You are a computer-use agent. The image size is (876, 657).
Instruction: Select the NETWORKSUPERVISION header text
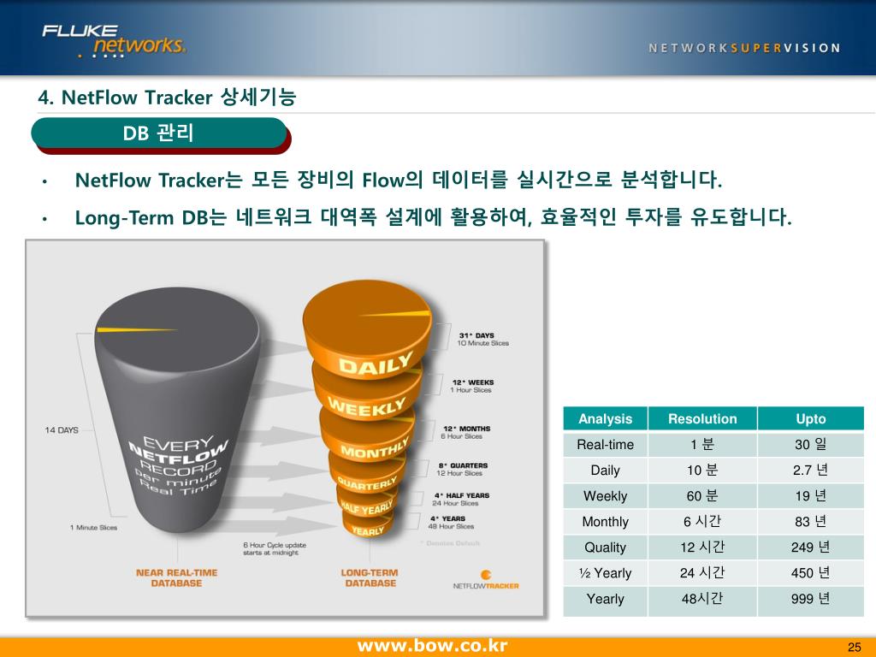(745, 48)
